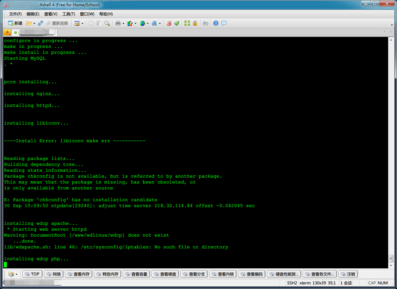Open the 文件(F) menu
397x289 pixels.
pyautogui.click(x=15, y=14)
